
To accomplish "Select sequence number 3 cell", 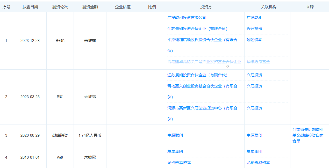I will coord(6,135).
